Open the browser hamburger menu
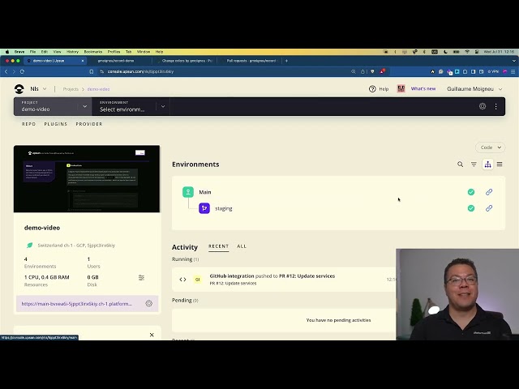Viewport: 519px width, 389px height. click(513, 71)
